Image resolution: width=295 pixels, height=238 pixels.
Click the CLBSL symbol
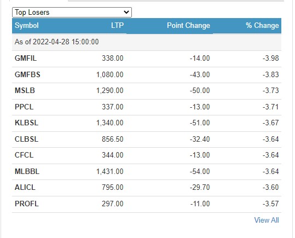26,139
